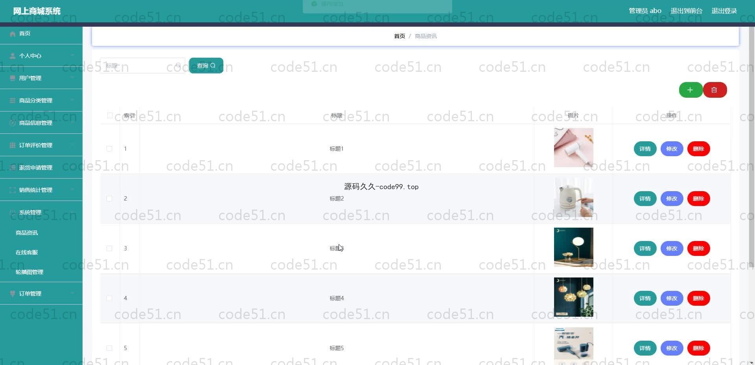Click the icon beside 用户管理

pos(13,78)
